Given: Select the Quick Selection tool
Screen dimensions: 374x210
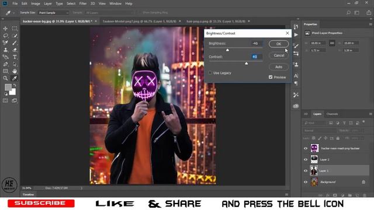Looking at the screenshot, I should click(x=15, y=36).
